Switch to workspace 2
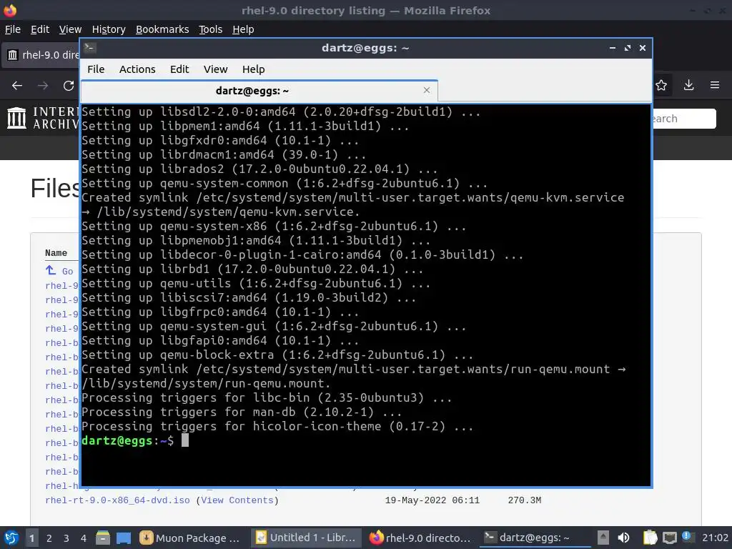732x549 pixels. [49, 538]
